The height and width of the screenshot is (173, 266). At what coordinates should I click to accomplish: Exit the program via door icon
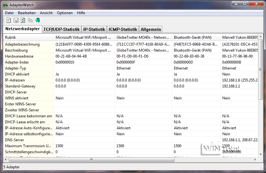click(x=38, y=20)
